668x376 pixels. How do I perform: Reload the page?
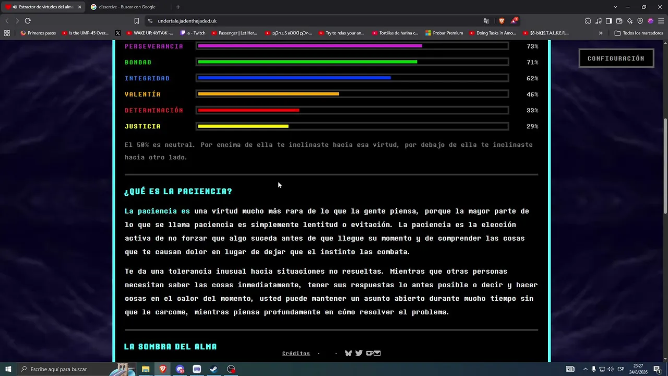click(28, 21)
